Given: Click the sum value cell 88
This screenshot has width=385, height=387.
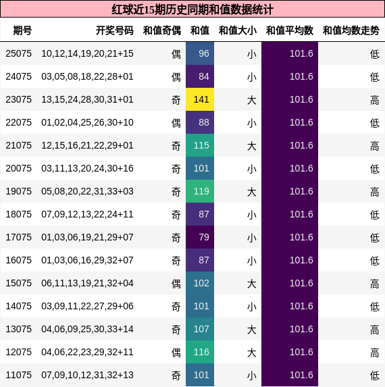Looking at the screenshot, I should pos(200,122).
